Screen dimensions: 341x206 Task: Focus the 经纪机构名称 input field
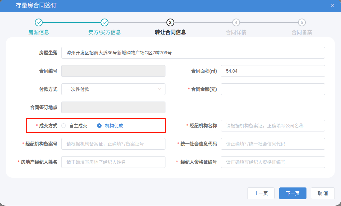(273, 126)
